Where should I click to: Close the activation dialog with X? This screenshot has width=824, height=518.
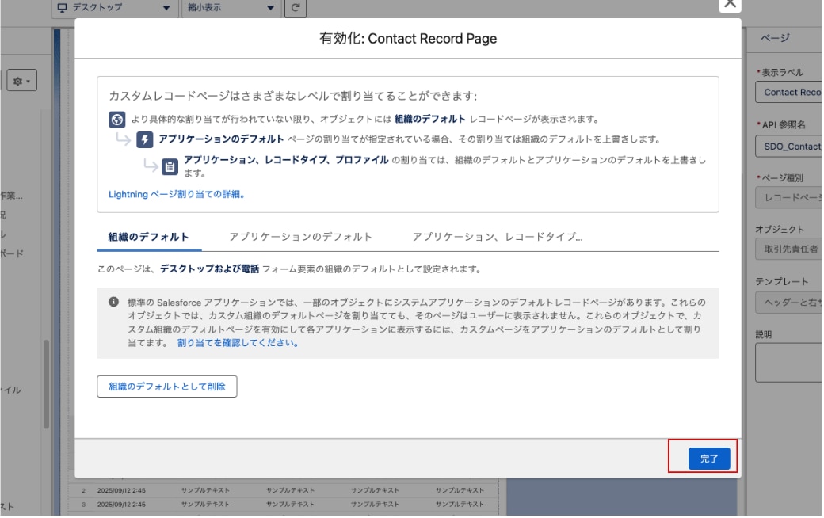(x=731, y=4)
